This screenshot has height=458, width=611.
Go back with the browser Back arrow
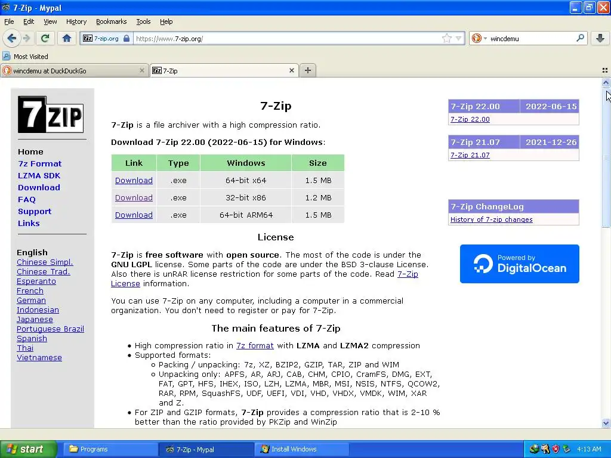click(x=12, y=38)
